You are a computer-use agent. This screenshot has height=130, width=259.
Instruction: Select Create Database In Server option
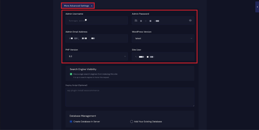pos(71,122)
